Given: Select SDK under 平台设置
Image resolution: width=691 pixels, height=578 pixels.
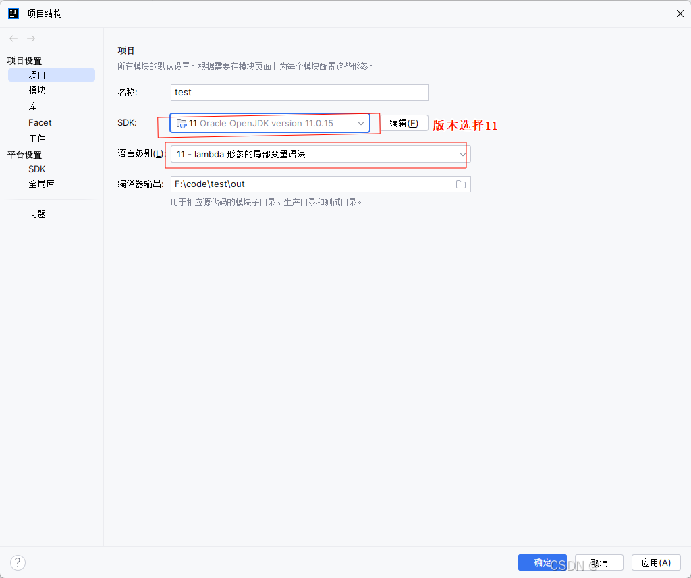Looking at the screenshot, I should click(37, 169).
